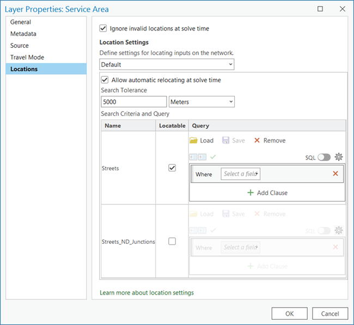Disable Allow automatic relocating at solve time
This screenshot has height=325, width=354.
coord(105,80)
